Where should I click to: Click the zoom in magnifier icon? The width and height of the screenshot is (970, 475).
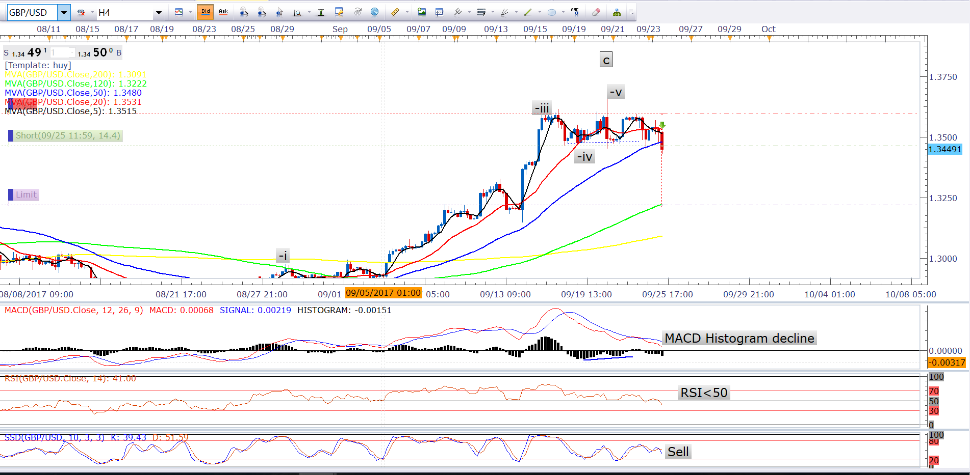click(x=244, y=12)
